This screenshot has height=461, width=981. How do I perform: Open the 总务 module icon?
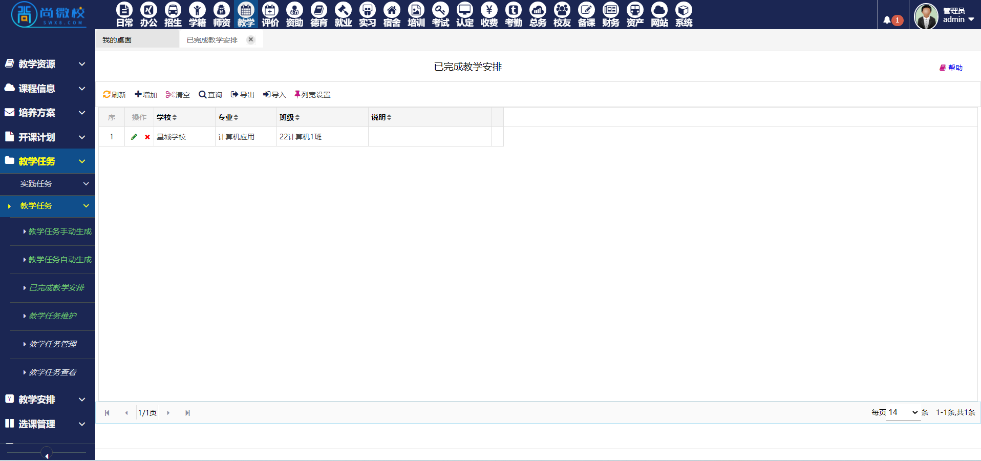click(x=538, y=14)
